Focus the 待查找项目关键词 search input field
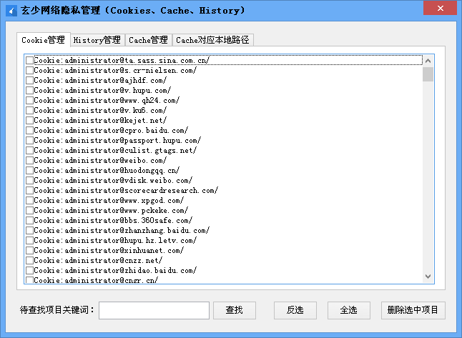Screen dimensions: 462x338 pyautogui.click(x=154, y=310)
